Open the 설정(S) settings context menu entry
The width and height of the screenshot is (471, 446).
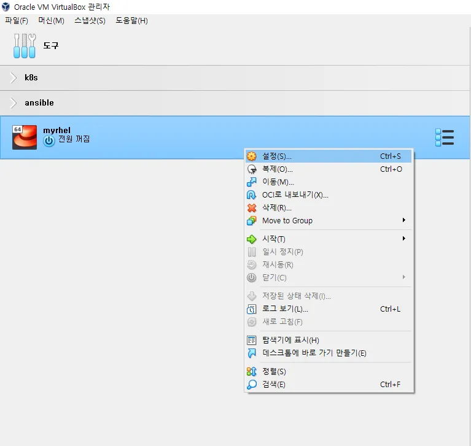(329, 156)
